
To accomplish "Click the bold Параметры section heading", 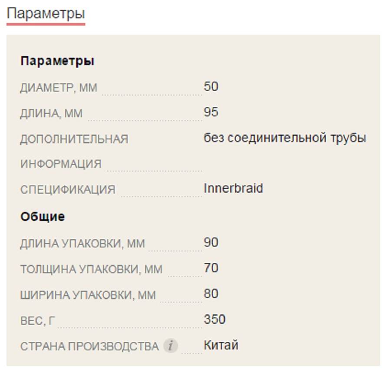I will click(x=57, y=61).
